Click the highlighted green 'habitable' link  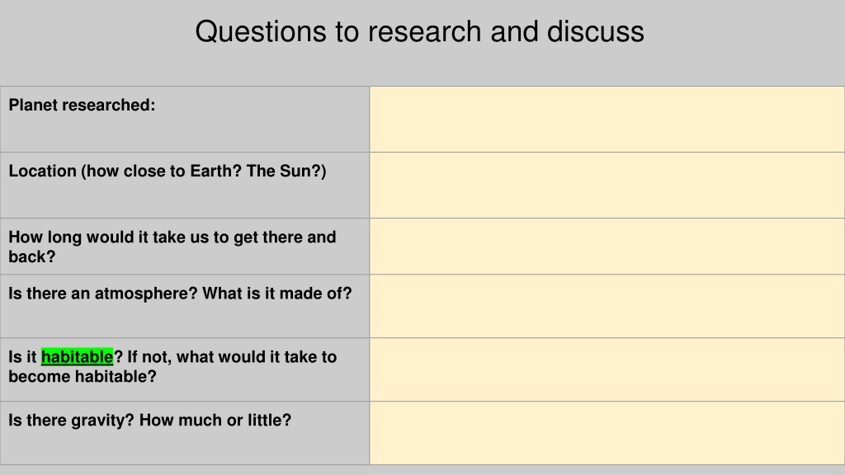point(77,357)
